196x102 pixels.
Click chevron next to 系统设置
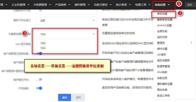(169, 5)
